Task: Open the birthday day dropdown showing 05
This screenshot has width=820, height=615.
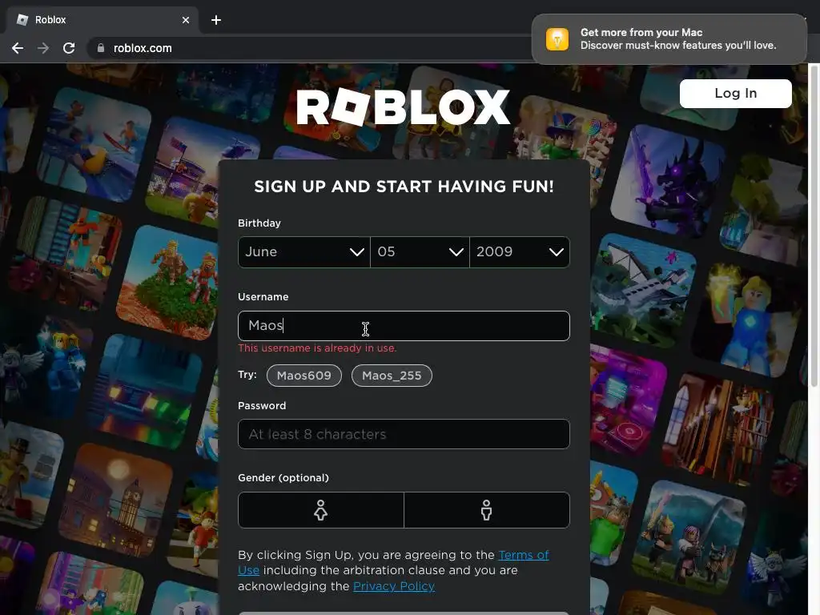Action: click(420, 252)
